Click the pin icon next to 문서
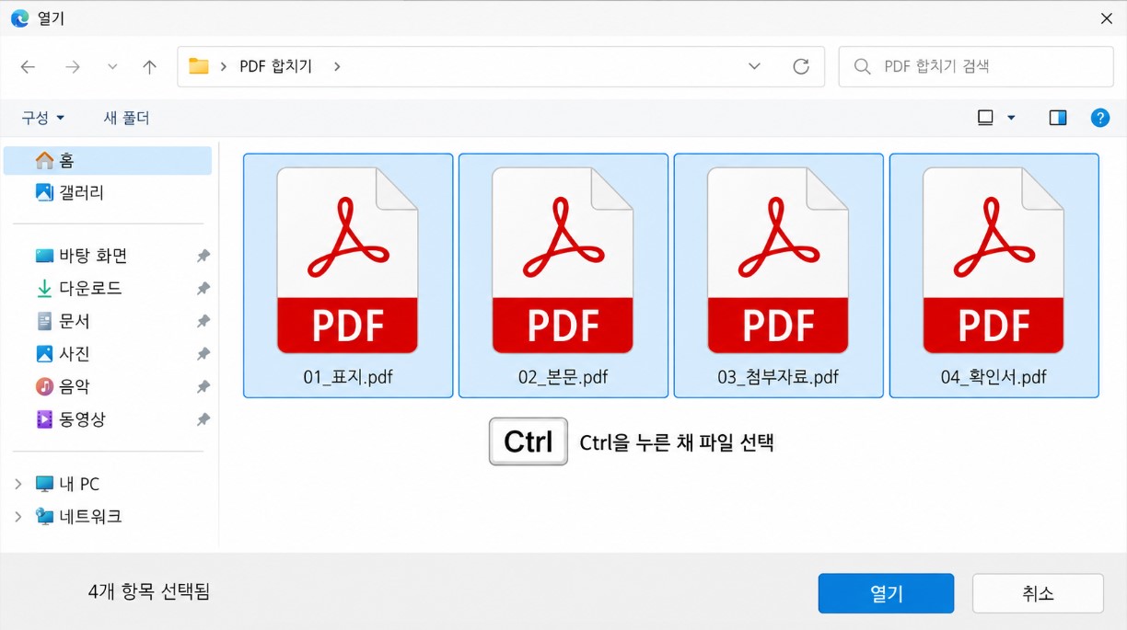This screenshot has height=630, width=1127. [203, 321]
